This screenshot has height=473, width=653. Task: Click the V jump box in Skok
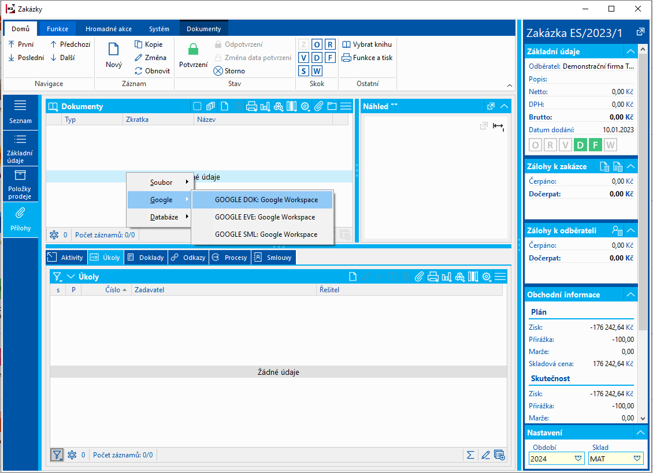303,58
